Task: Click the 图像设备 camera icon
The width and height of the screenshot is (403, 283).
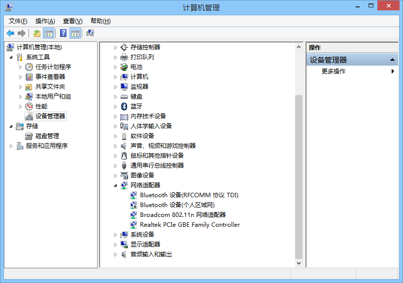Action: (x=124, y=176)
